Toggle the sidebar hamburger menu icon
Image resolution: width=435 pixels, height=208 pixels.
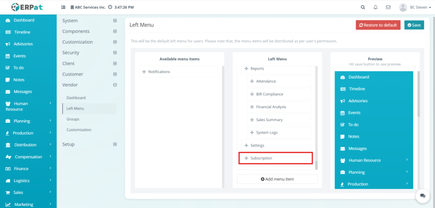(x=63, y=7)
